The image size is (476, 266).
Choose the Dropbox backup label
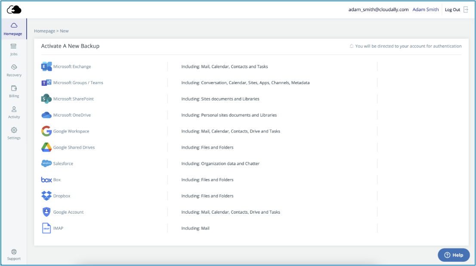(x=62, y=196)
